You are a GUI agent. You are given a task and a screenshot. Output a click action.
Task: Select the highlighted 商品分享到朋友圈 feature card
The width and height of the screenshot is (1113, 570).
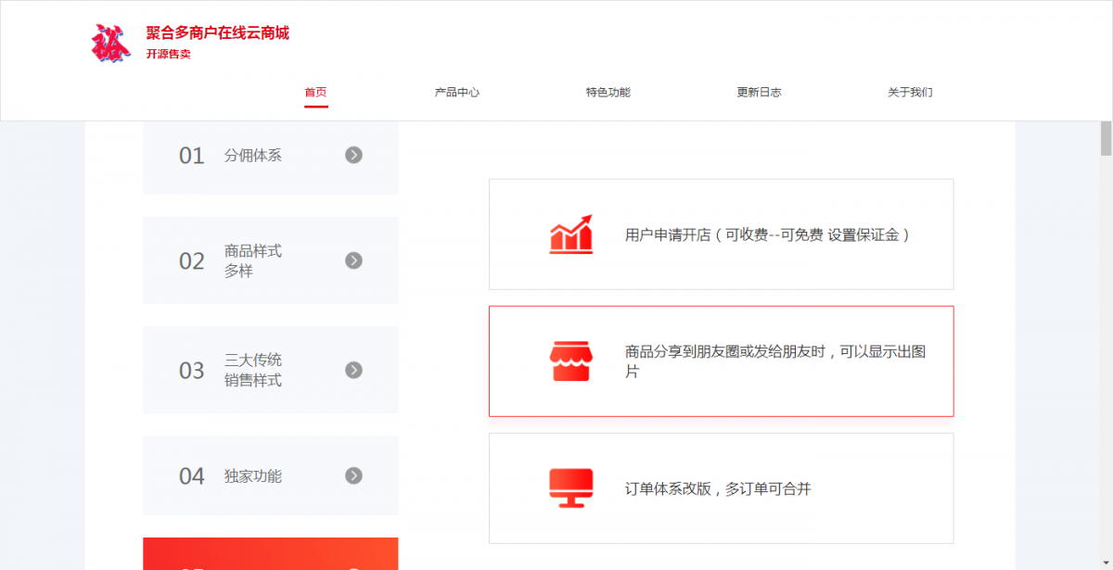721,361
